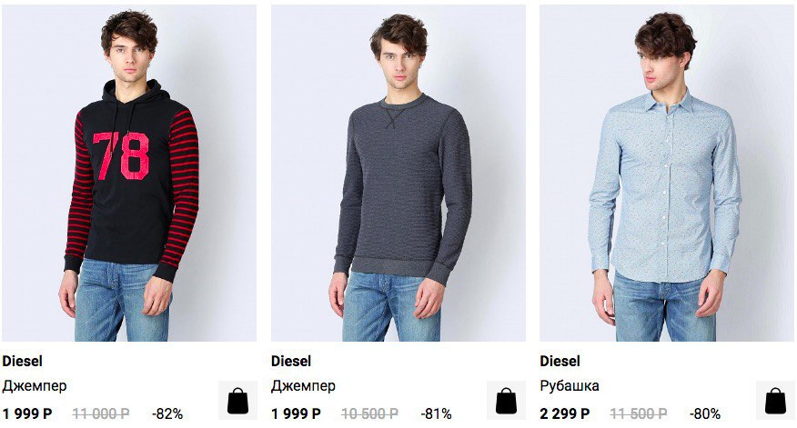Click the -82% discount label
Image resolution: width=797 pixels, height=428 pixels.
click(x=167, y=413)
